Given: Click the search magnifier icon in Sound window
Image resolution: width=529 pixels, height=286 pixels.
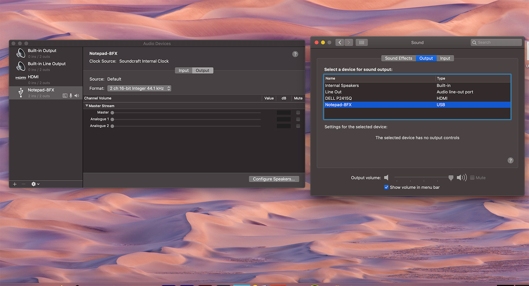Looking at the screenshot, I should [474, 43].
